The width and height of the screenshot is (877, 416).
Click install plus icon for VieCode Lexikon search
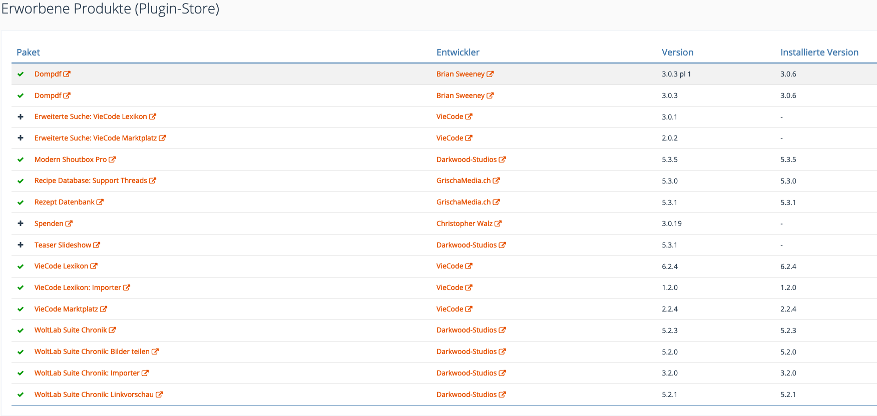tap(21, 116)
